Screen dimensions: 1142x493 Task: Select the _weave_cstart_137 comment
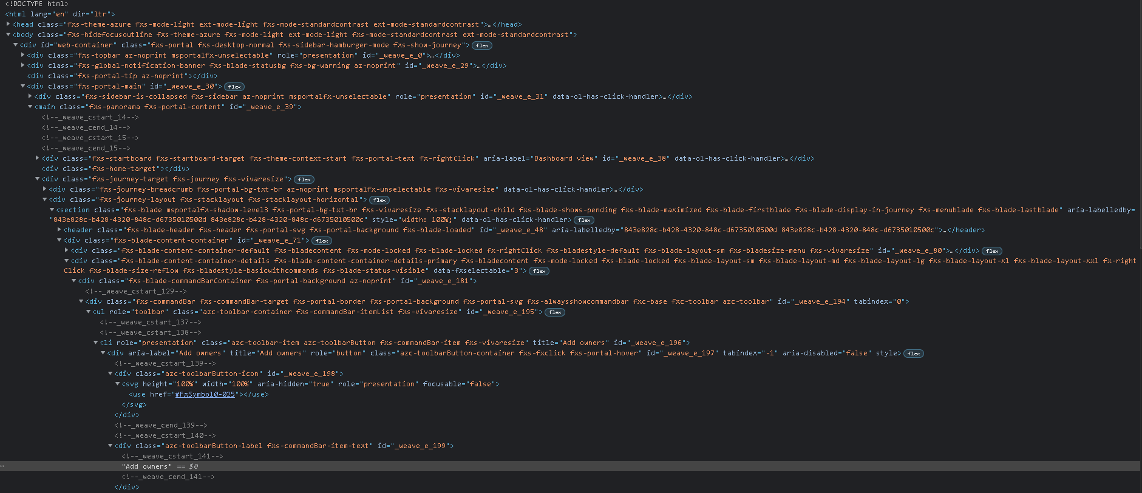point(151,322)
